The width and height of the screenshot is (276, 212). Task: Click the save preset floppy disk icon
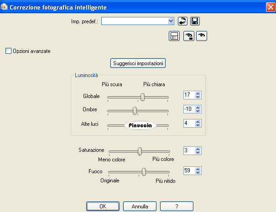(195, 21)
